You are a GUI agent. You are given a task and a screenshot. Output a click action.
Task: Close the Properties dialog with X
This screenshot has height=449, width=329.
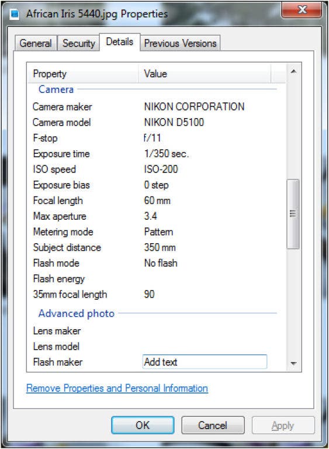(x=302, y=11)
